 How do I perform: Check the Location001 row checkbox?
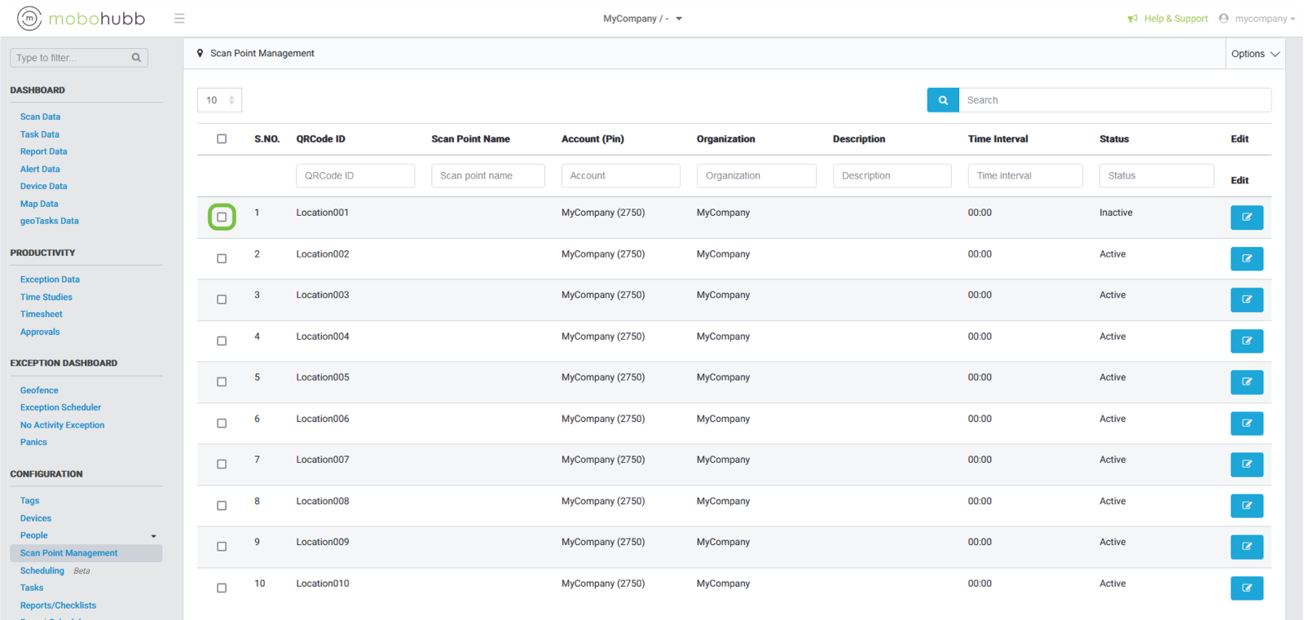point(222,218)
